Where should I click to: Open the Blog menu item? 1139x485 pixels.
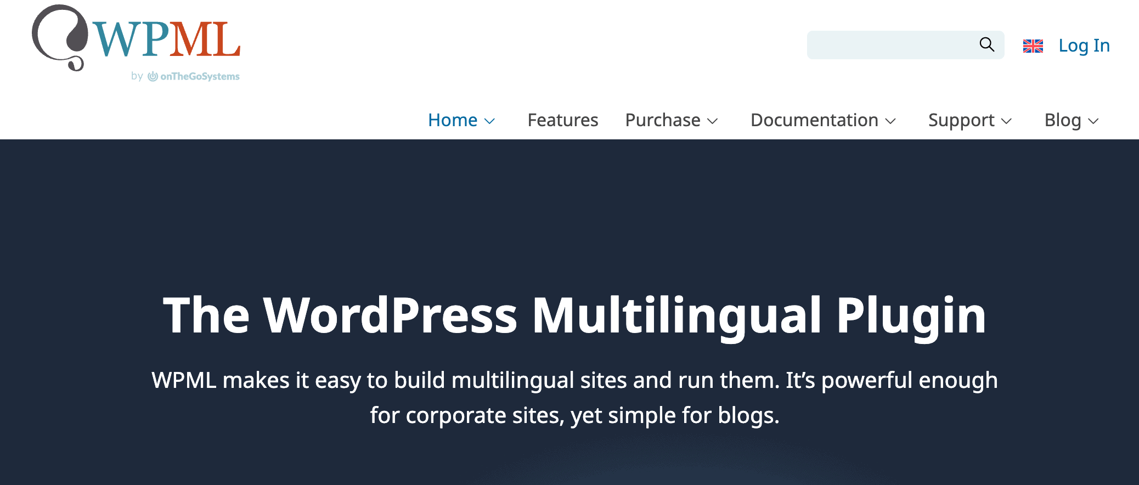pyautogui.click(x=1062, y=120)
